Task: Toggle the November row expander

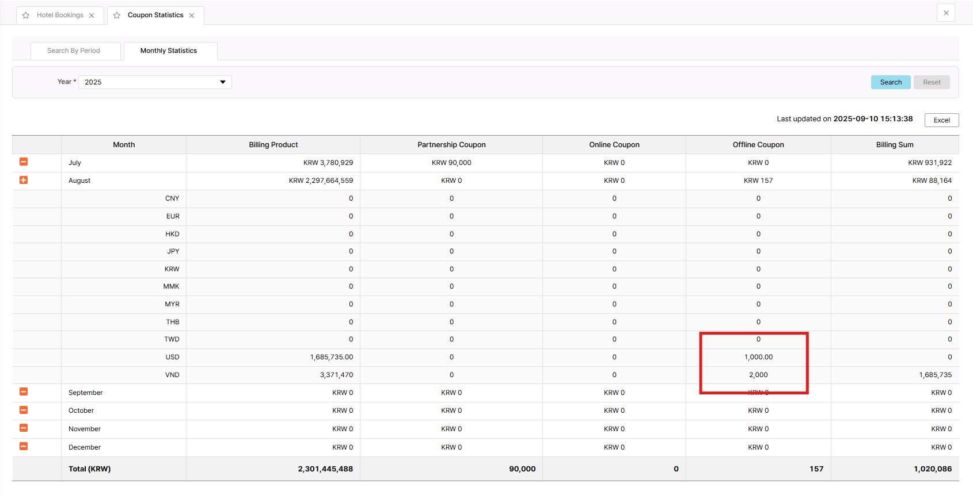Action: [24, 428]
